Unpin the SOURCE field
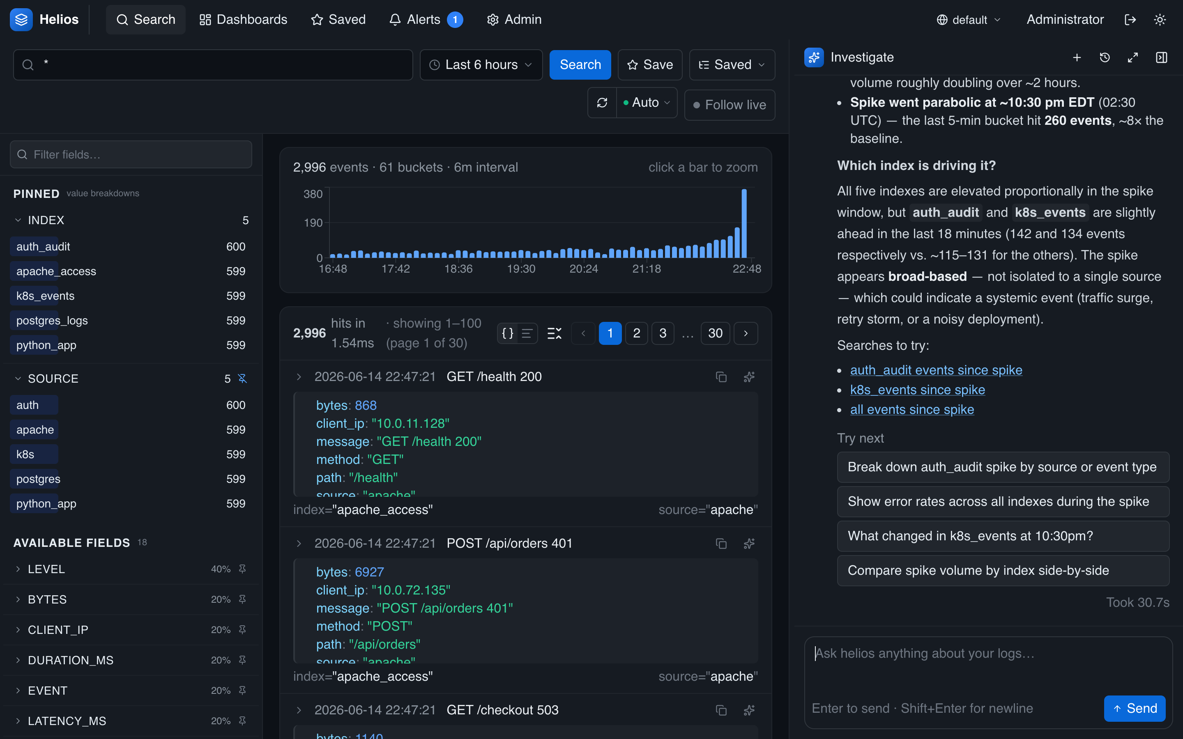 [242, 379]
